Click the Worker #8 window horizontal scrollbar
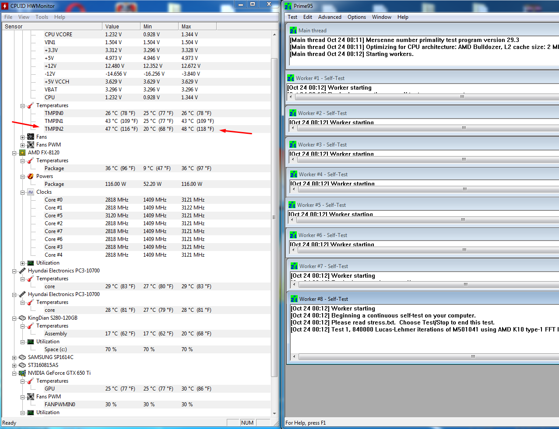559x429 pixels. point(424,357)
